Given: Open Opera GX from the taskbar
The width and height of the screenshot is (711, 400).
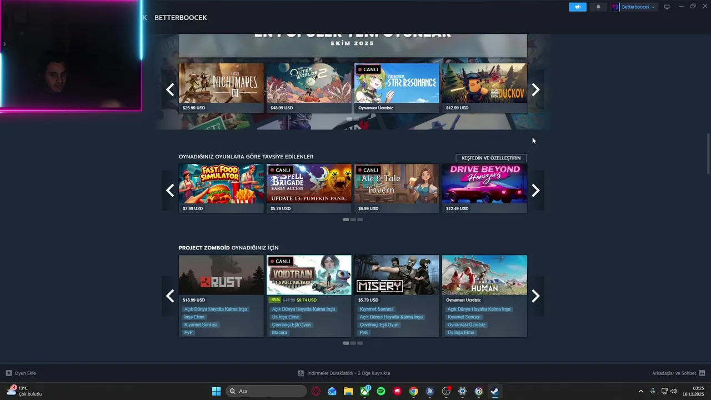Looking at the screenshot, I should [316, 391].
